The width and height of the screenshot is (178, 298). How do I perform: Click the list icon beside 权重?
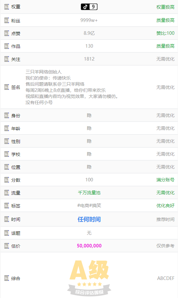[6, 7]
